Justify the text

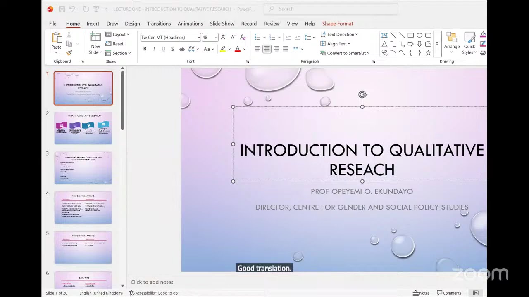coord(286,49)
